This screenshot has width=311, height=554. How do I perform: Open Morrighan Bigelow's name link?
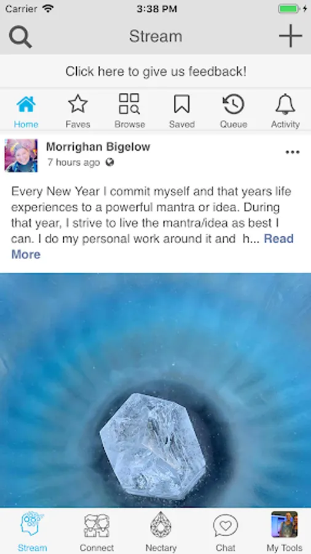click(98, 147)
